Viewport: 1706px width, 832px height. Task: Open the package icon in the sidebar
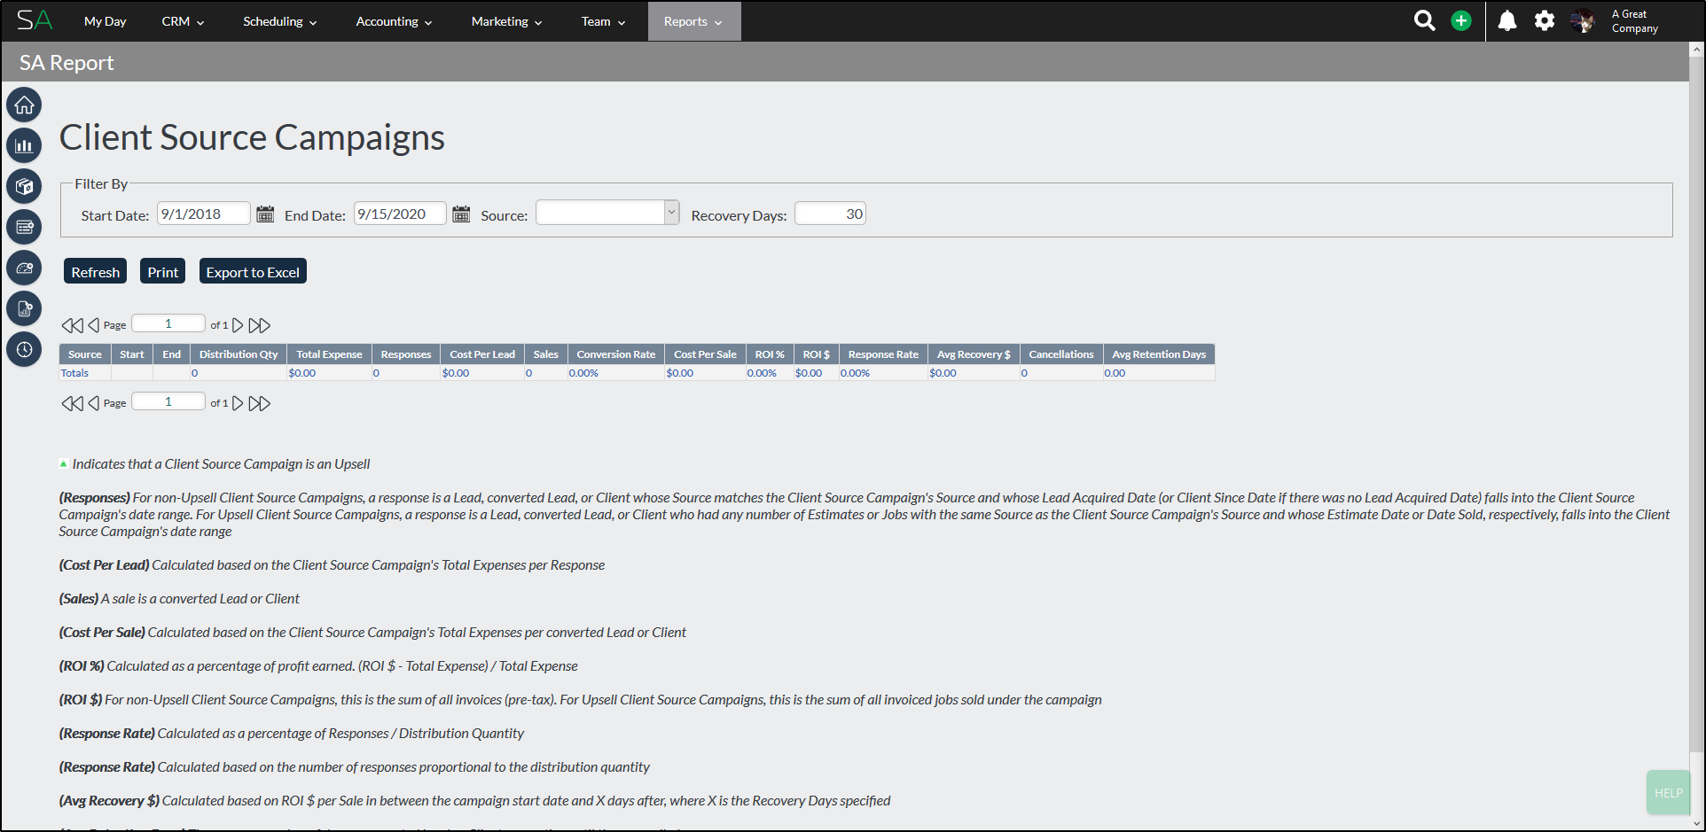(x=24, y=186)
